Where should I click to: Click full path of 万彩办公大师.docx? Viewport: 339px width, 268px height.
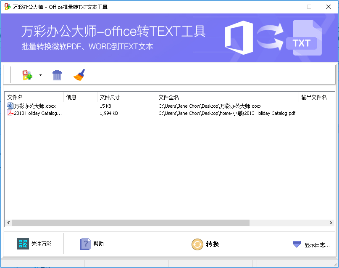(x=210, y=106)
